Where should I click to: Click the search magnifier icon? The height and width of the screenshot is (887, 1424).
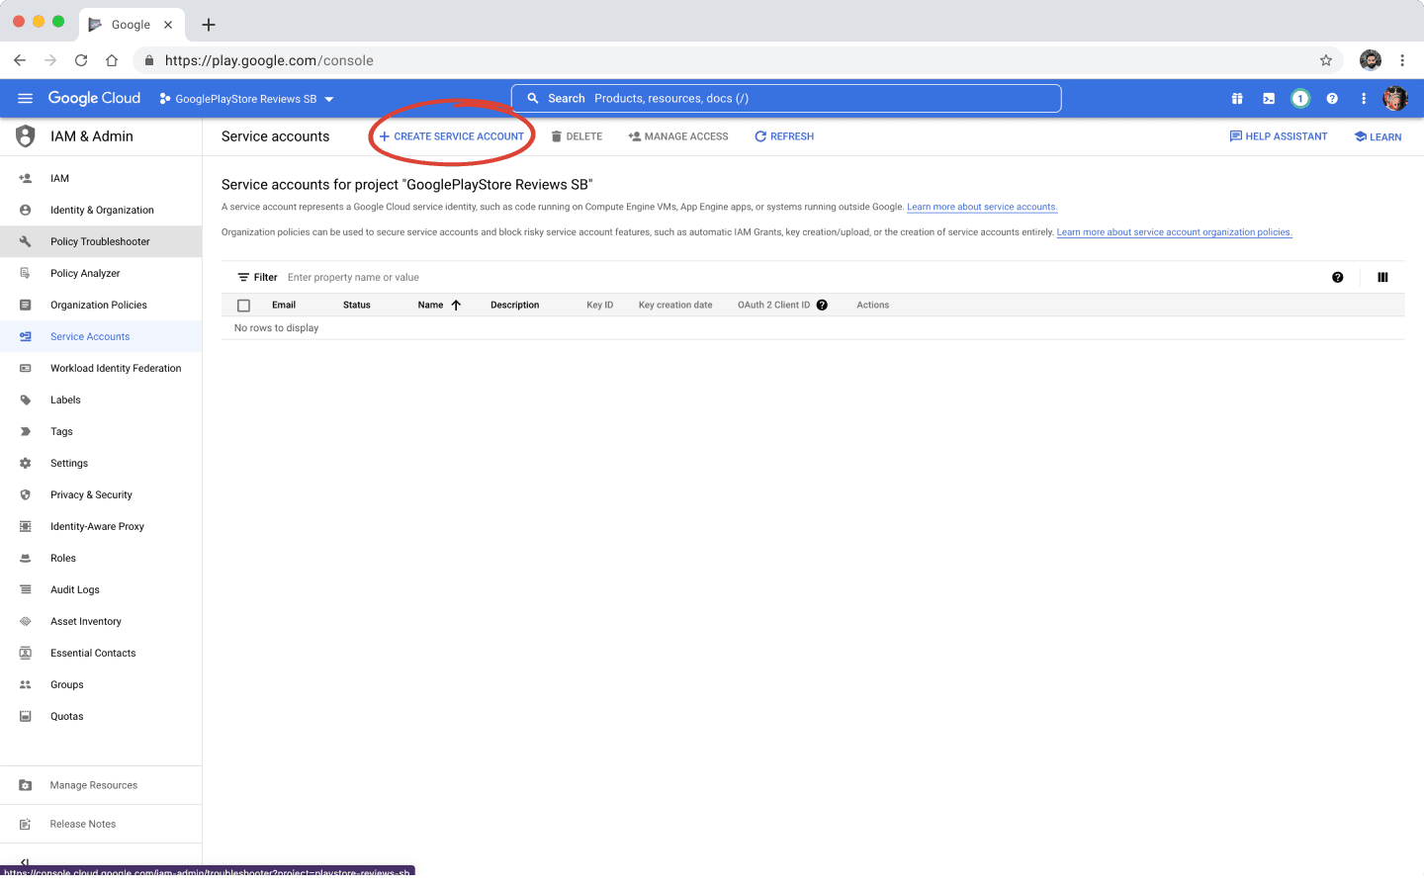[533, 98]
